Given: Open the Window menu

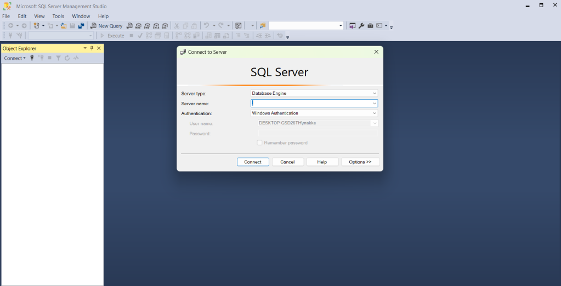Looking at the screenshot, I should pos(81,16).
